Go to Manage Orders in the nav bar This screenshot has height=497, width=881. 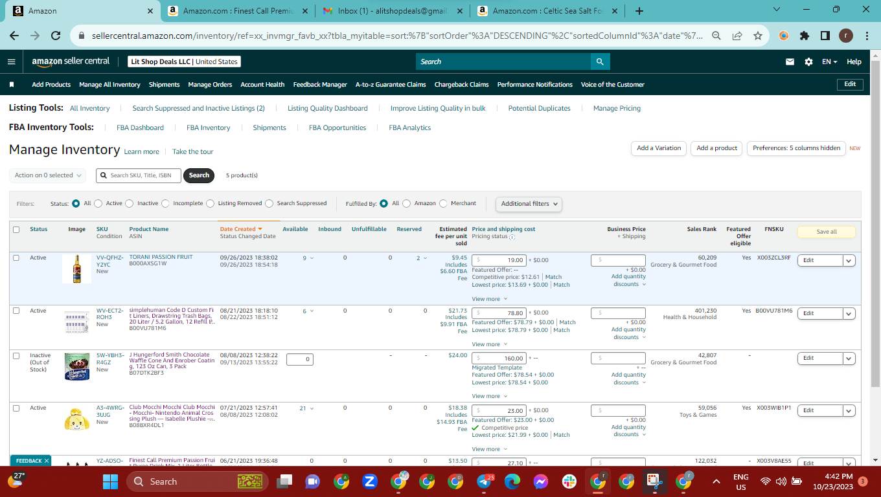[x=210, y=84]
